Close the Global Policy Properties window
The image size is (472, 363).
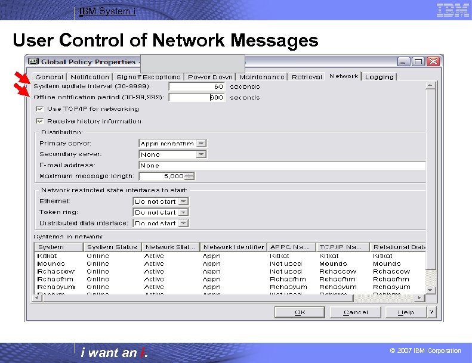point(433,61)
